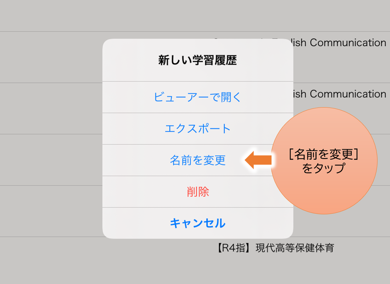Click the orange arrow pointing at 名前を変更

click(x=259, y=160)
